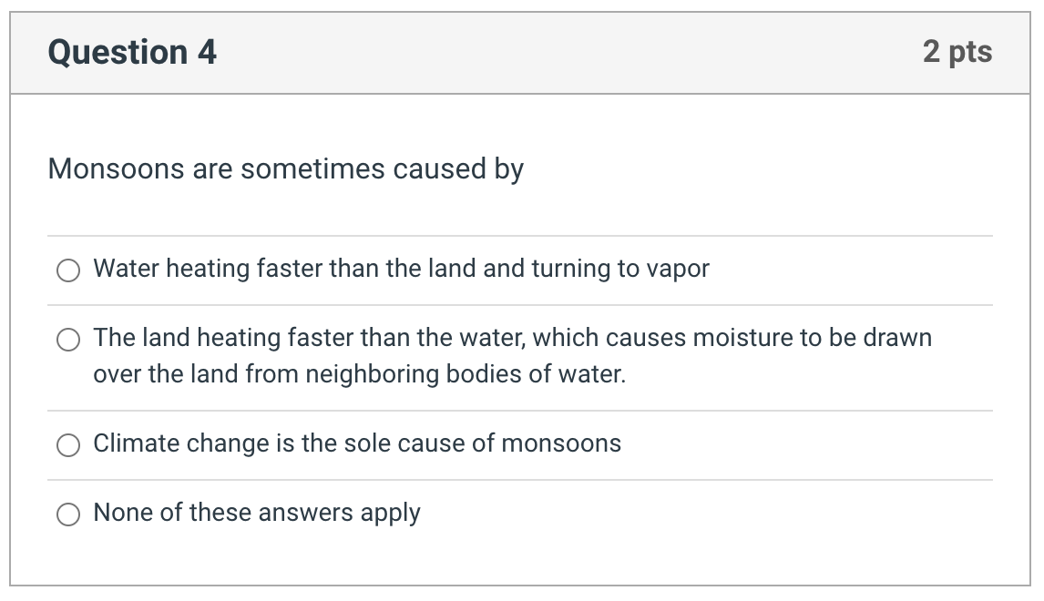Select the 'Water heating faster' radio button
The width and height of the screenshot is (1044, 601).
(68, 270)
